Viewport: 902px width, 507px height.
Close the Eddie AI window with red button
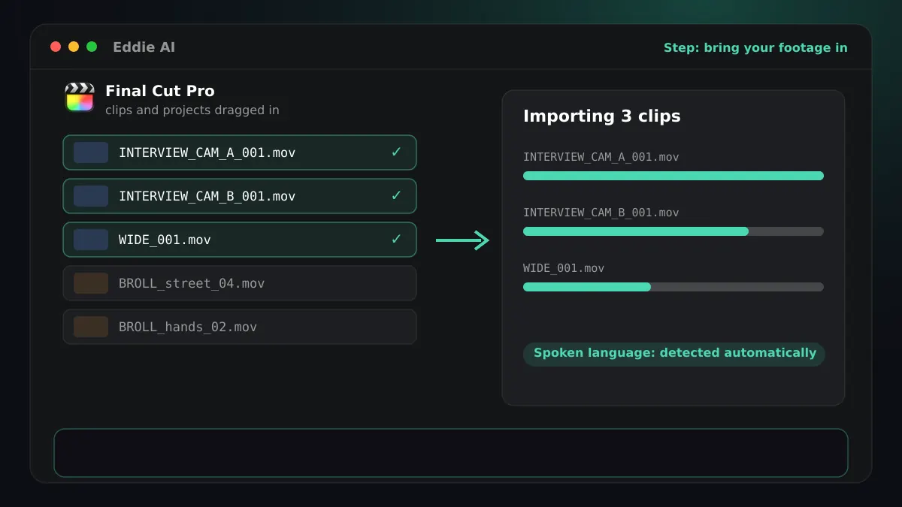coord(56,47)
